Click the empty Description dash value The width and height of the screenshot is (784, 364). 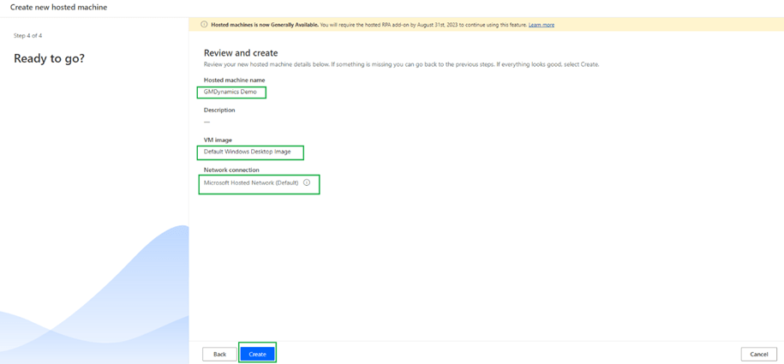click(206, 122)
